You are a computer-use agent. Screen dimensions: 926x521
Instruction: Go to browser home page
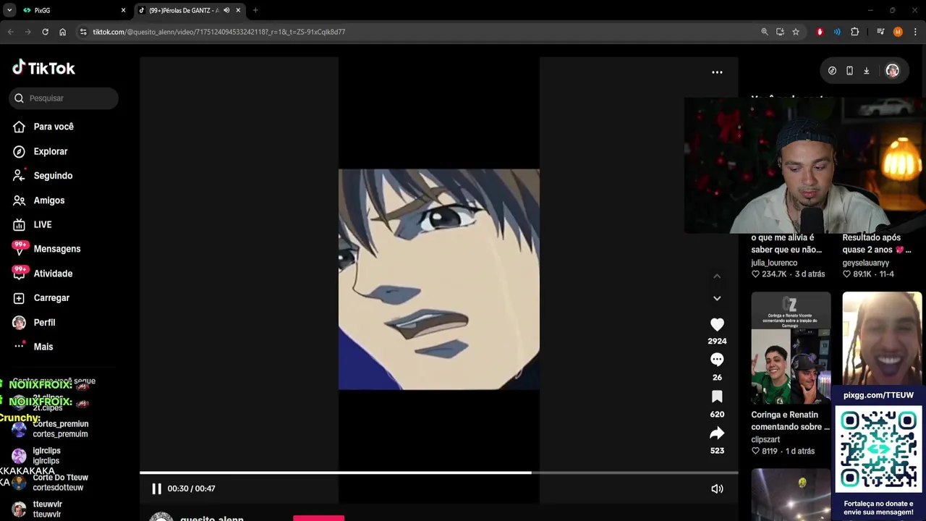[62, 32]
